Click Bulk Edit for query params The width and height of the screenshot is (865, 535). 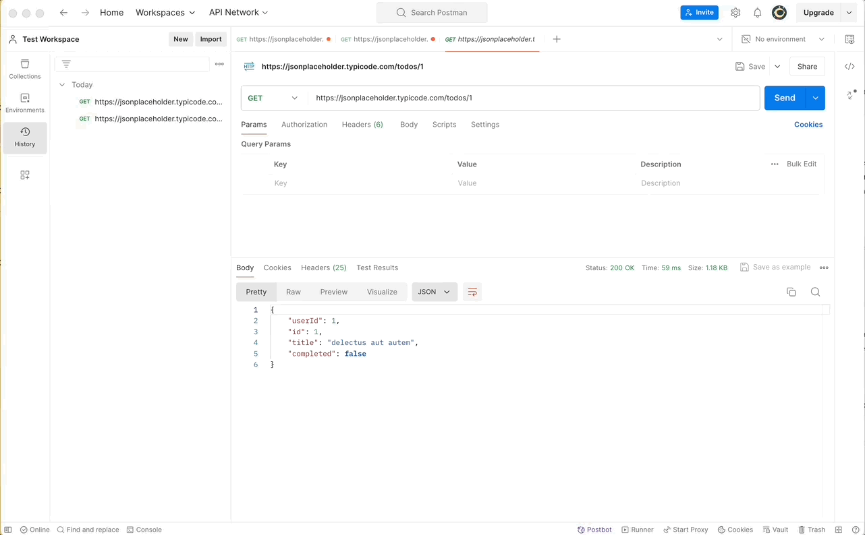[x=802, y=164]
